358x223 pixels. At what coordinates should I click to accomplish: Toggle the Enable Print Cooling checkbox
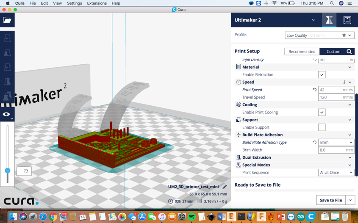coord(322,112)
